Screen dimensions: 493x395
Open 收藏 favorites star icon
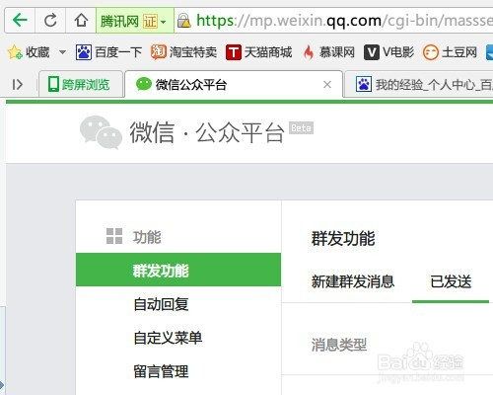click(x=15, y=52)
